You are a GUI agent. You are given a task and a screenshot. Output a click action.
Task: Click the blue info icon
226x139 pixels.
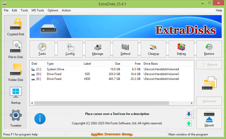click(40, 119)
